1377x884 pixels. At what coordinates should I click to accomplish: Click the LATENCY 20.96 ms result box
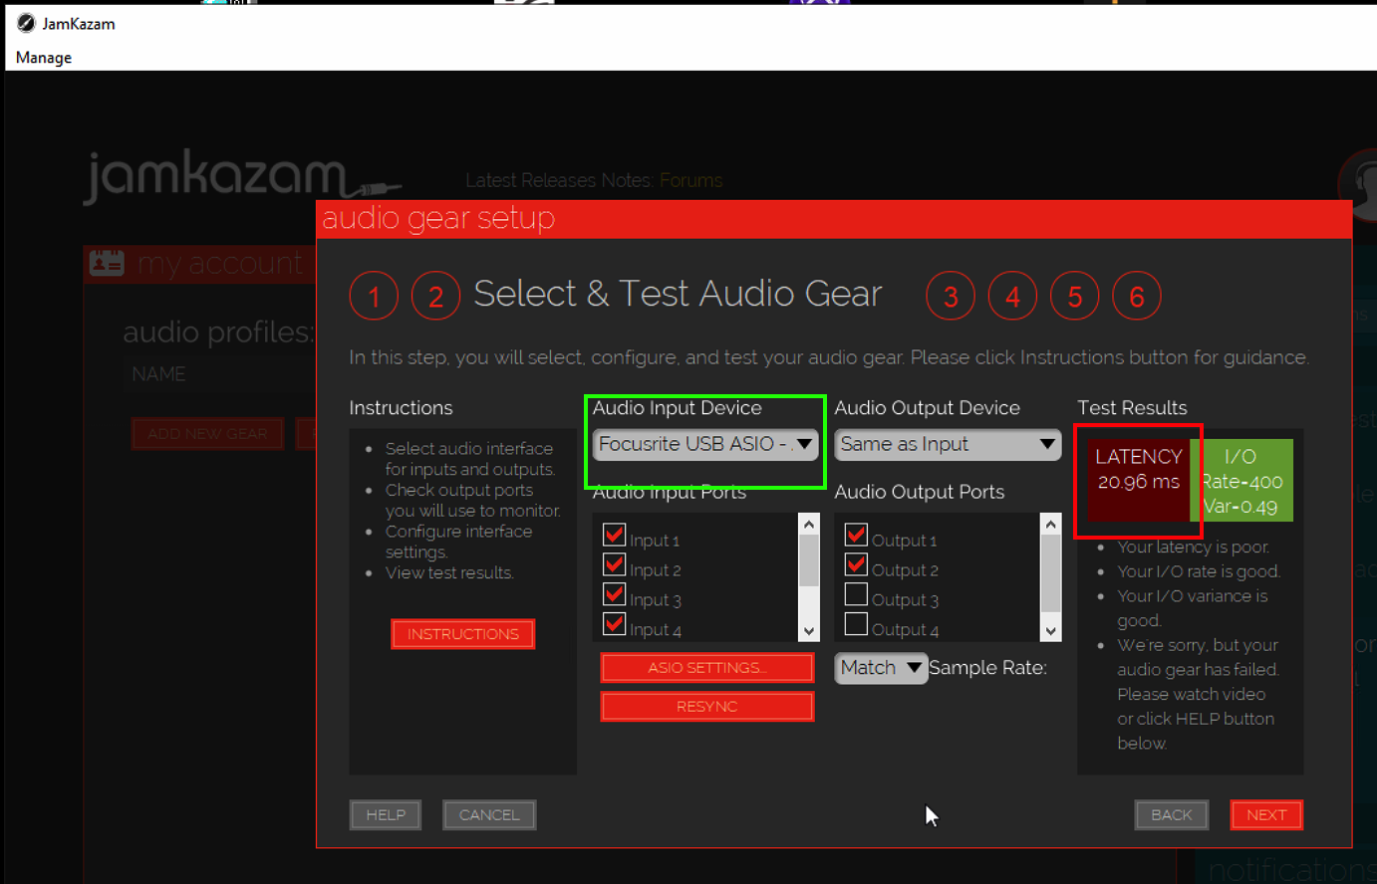click(x=1138, y=480)
